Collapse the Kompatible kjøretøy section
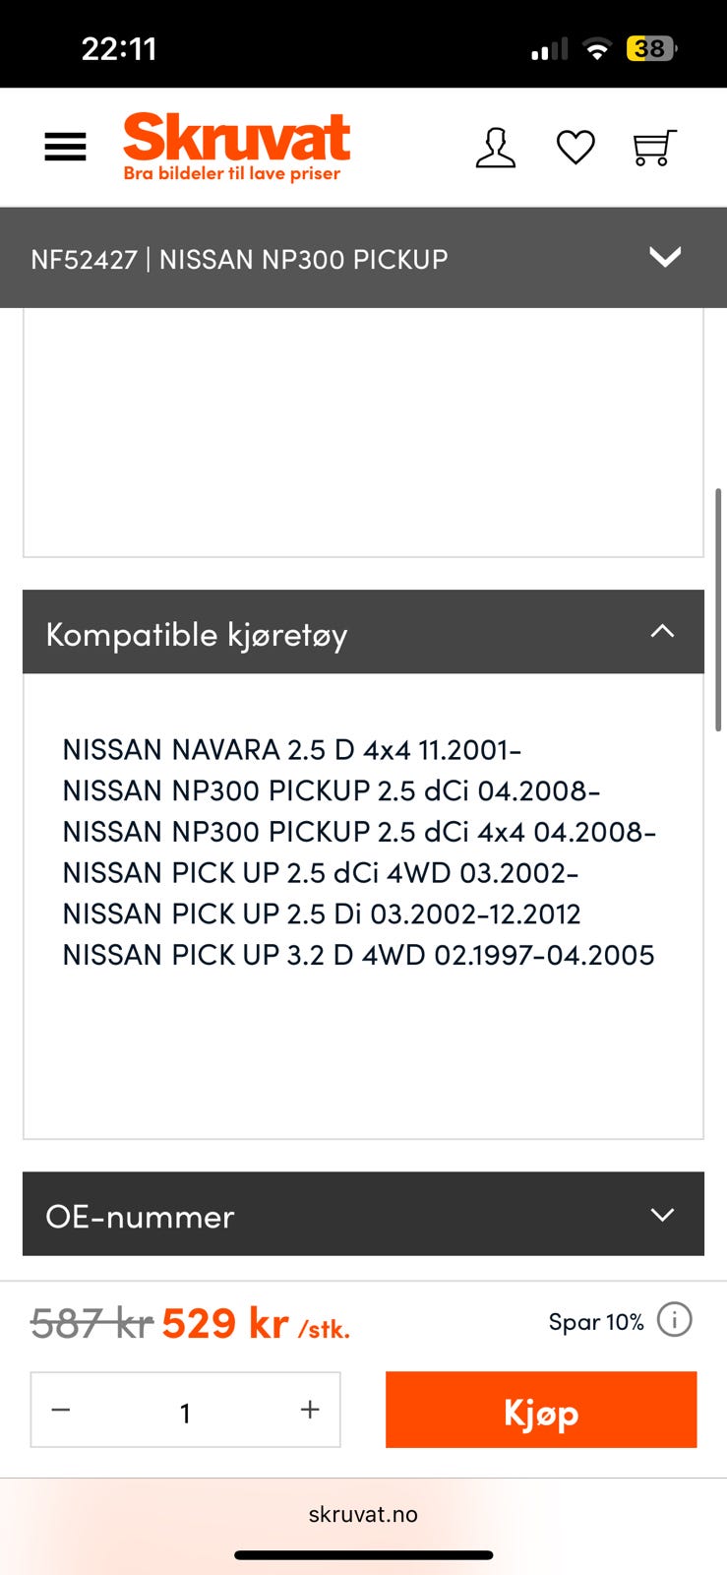The height and width of the screenshot is (1575, 727). point(662,631)
